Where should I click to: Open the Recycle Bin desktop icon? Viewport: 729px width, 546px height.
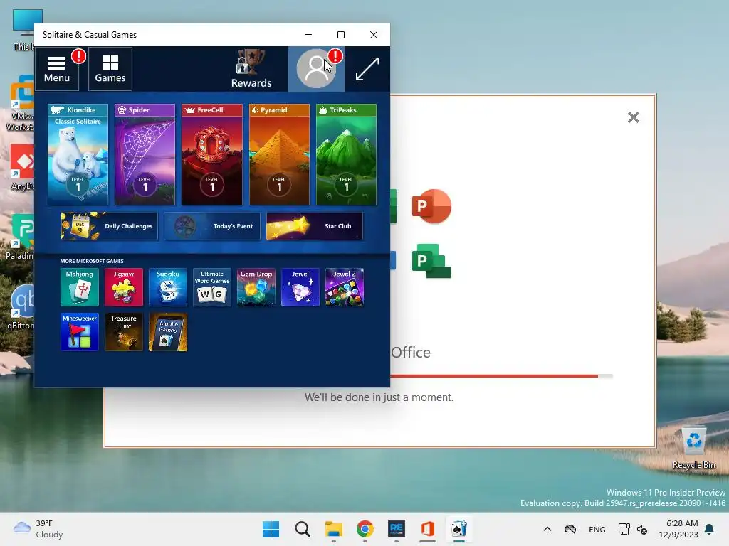pos(693,448)
